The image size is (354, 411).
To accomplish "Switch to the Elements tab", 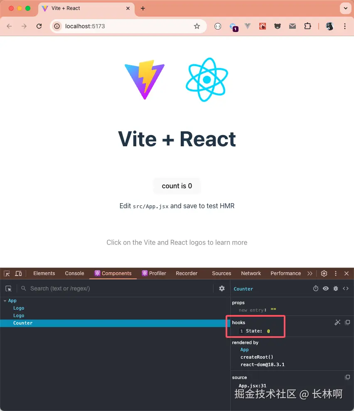I will [x=44, y=273].
